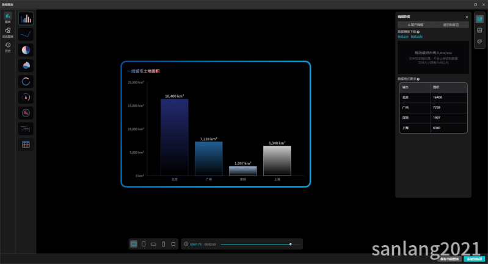Click the xlsx/csv upload drop area
The image size is (488, 264).
[x=433, y=57]
